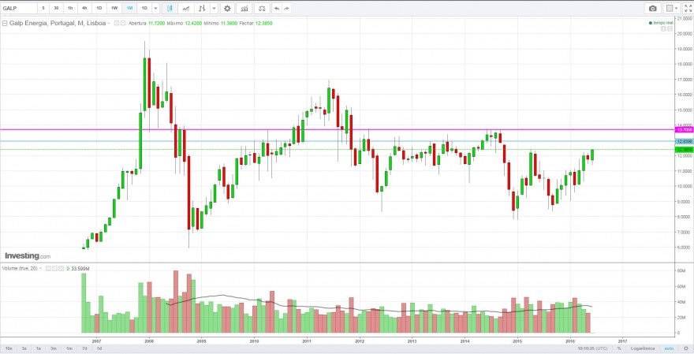
Task: Set date range to 3m
Action: (54, 348)
